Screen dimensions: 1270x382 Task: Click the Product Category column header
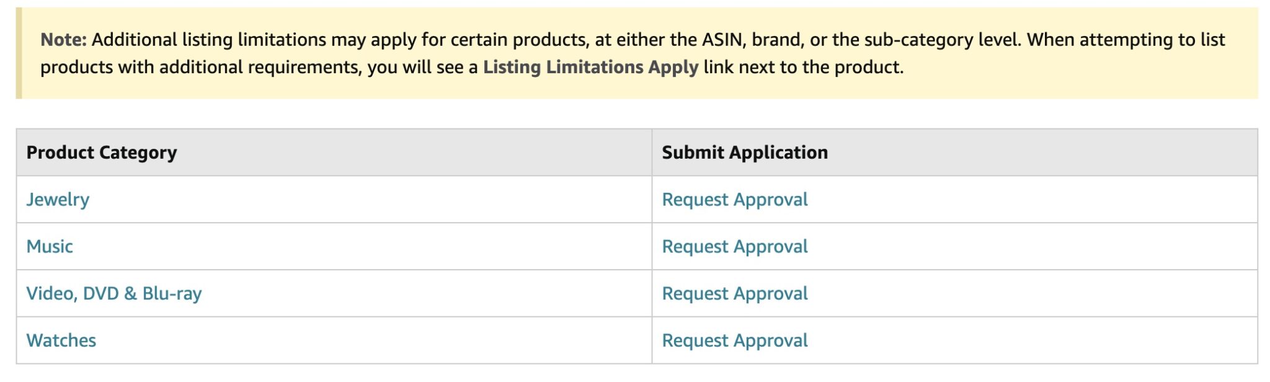point(102,153)
